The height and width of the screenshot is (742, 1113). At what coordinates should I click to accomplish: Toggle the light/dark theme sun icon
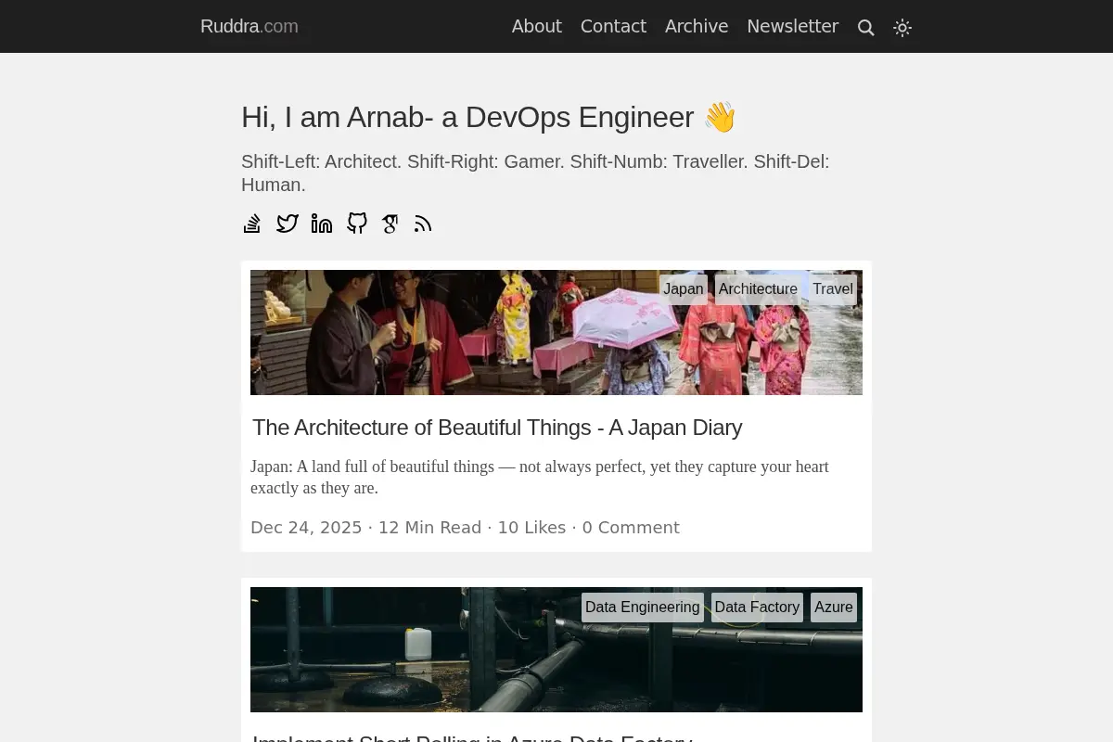(x=902, y=28)
